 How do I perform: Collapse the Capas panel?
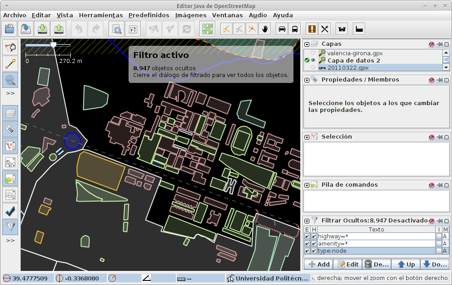(x=307, y=44)
